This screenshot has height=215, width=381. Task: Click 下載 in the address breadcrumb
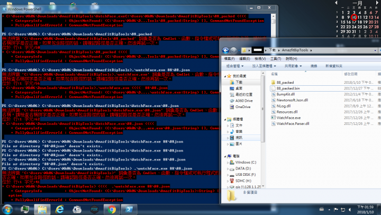[x=272, y=50]
